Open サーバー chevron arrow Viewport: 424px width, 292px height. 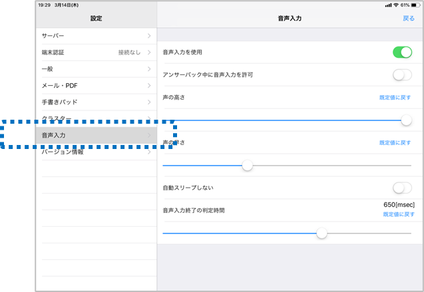[149, 35]
